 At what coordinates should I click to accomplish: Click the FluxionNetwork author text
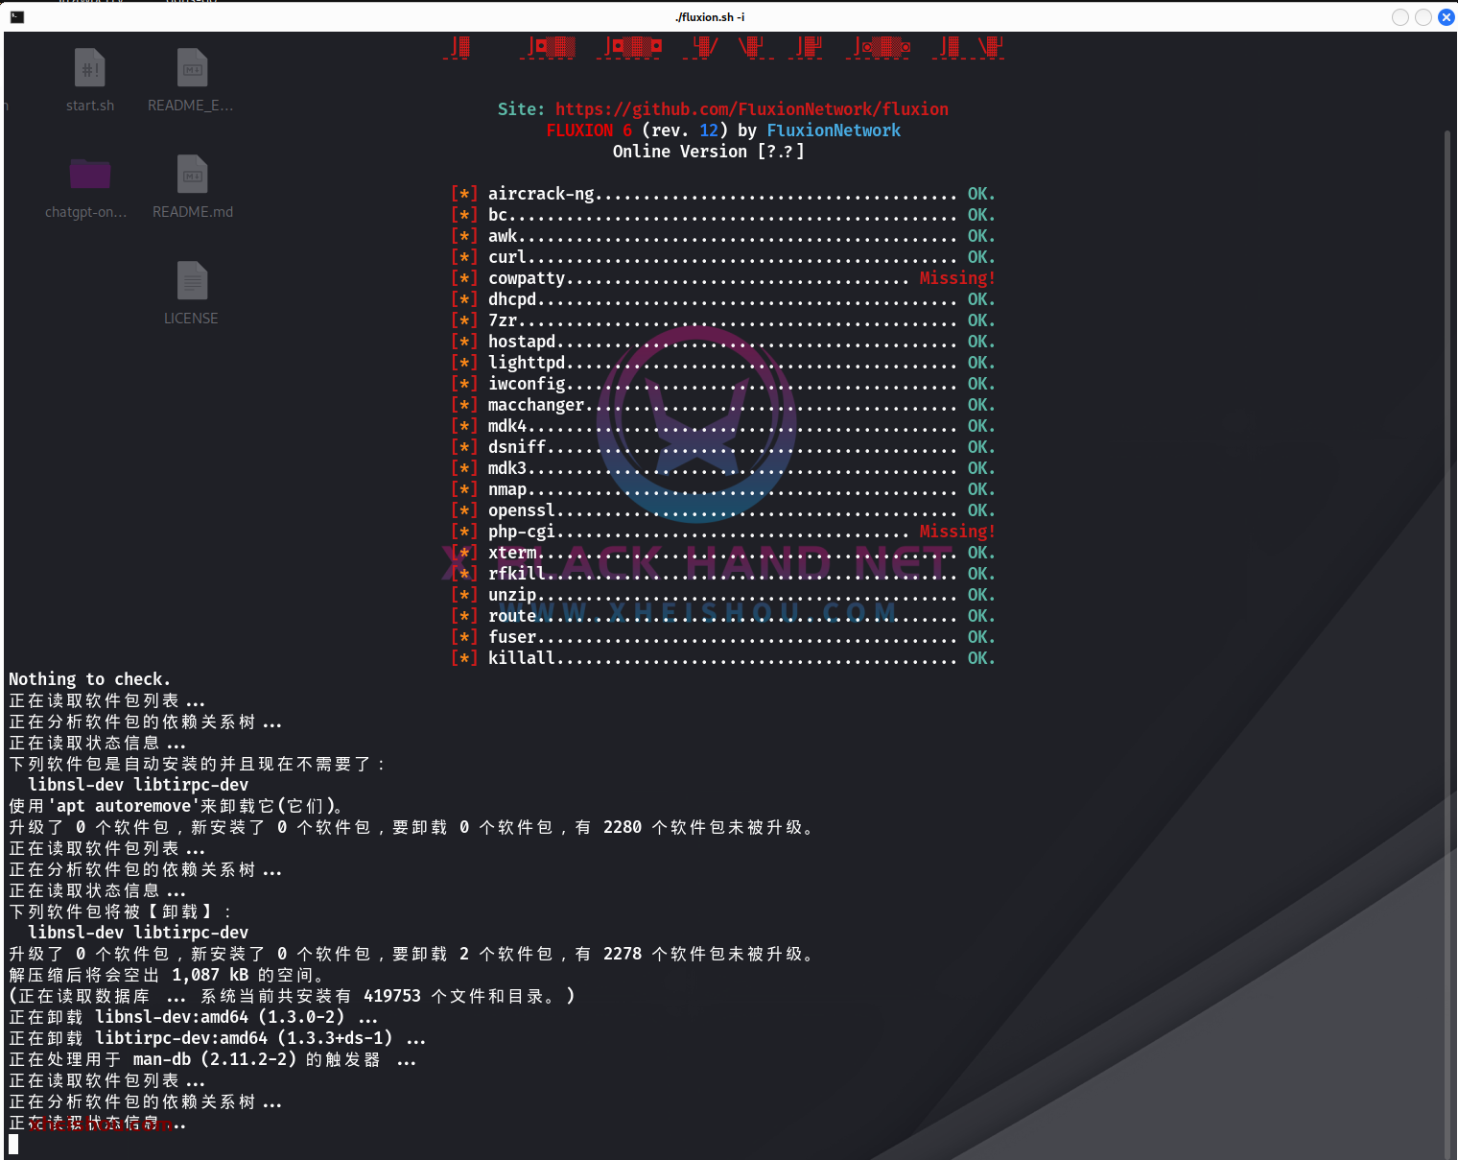point(834,130)
